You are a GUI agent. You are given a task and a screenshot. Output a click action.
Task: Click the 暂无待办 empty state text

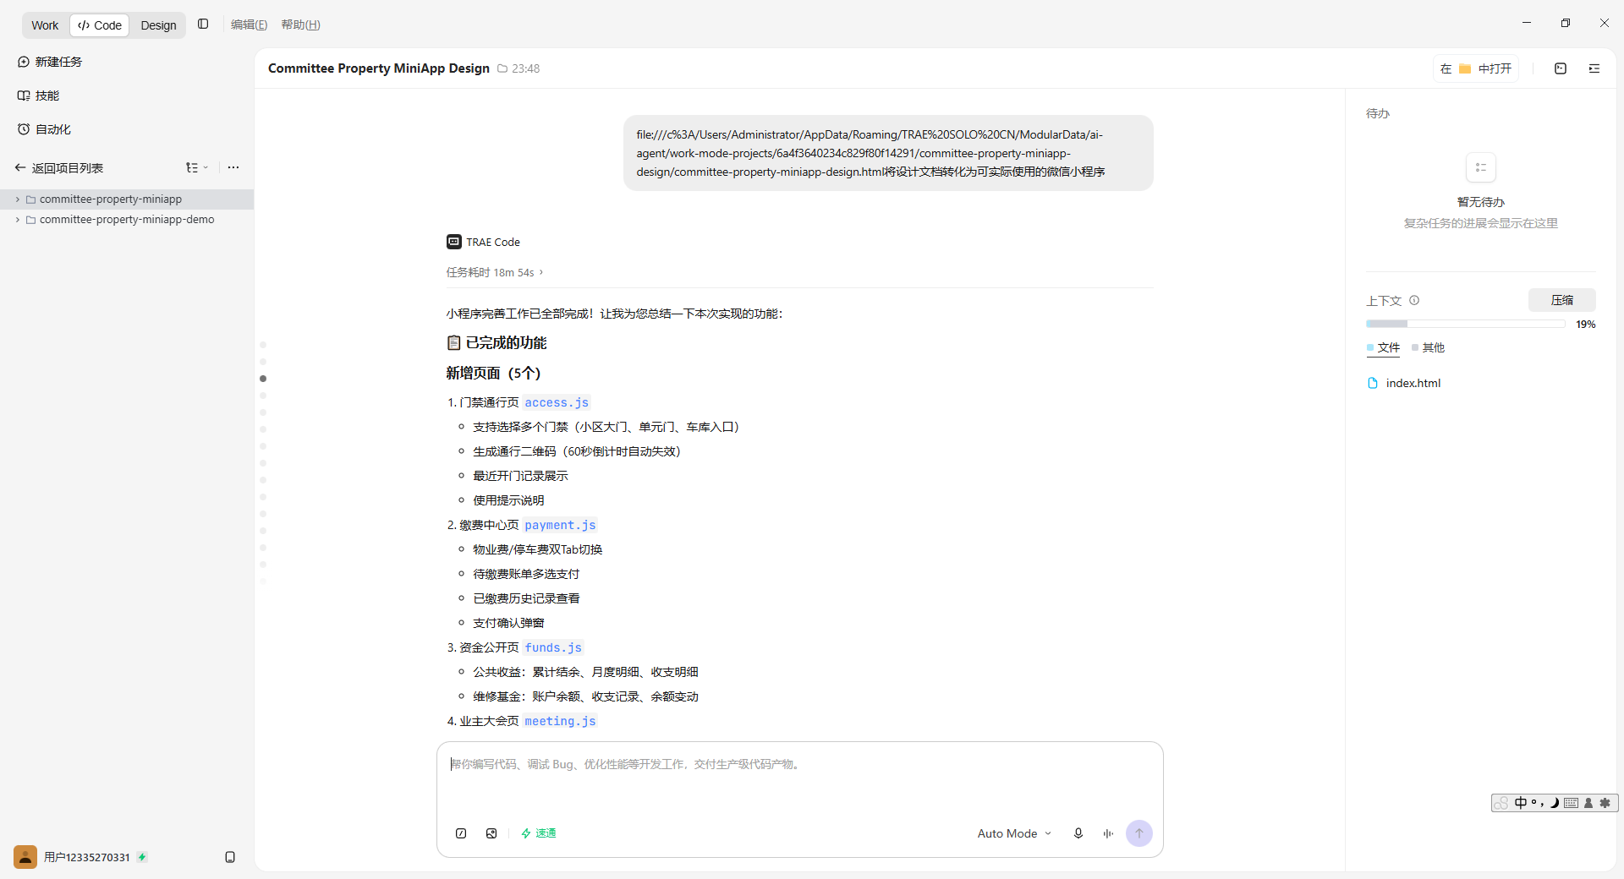[1481, 202]
